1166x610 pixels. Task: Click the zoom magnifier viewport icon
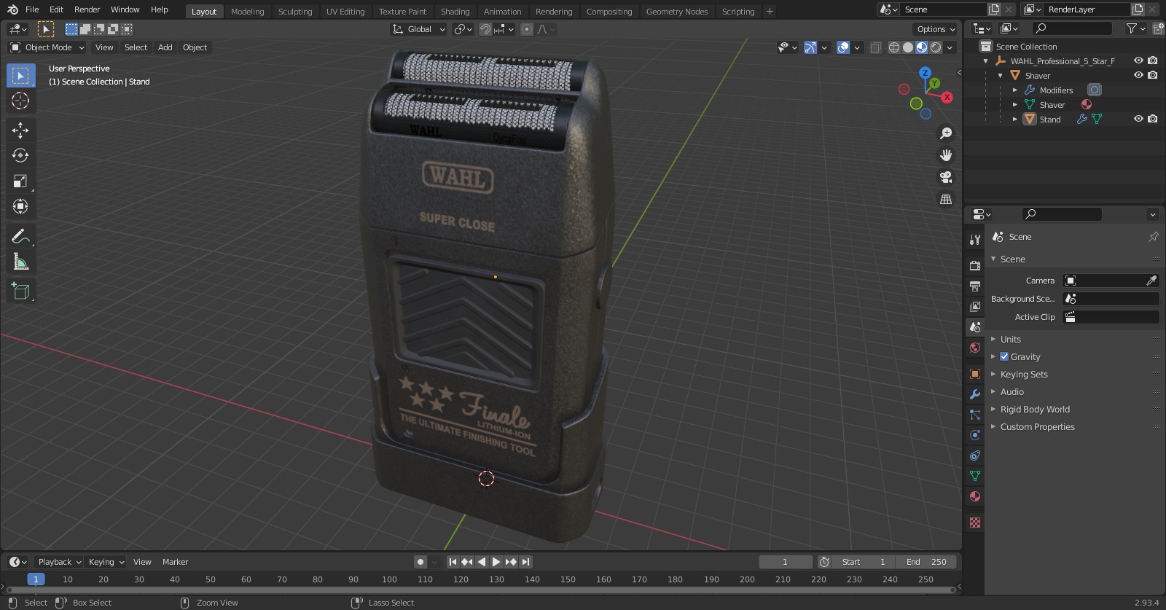point(946,133)
